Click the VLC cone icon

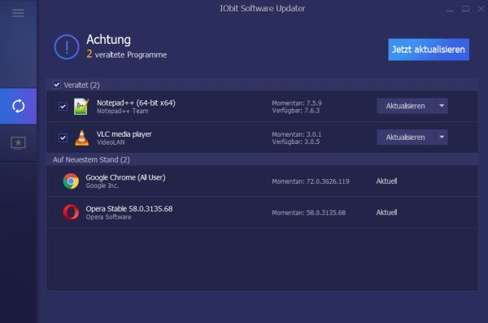[82, 137]
